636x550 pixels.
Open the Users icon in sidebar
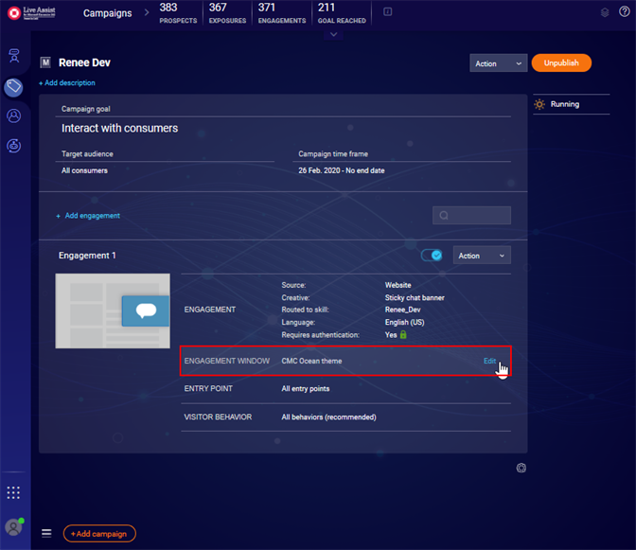14,115
